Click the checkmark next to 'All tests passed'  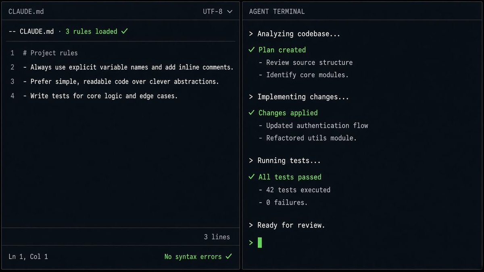[x=252, y=177]
